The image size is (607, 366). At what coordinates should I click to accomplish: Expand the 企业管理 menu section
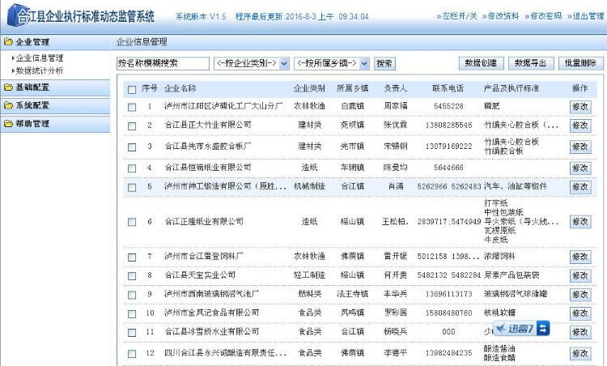tap(55, 42)
